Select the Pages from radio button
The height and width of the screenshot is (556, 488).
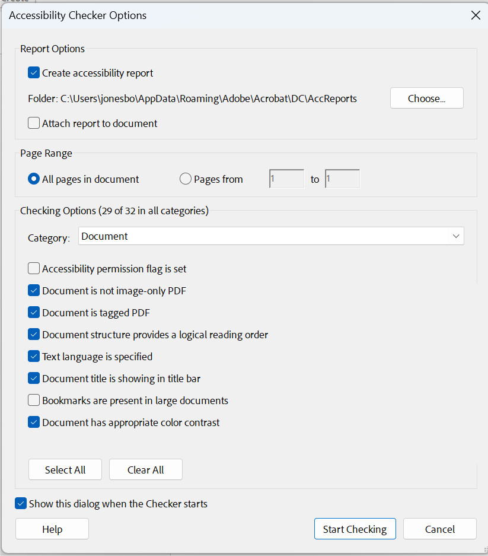tap(185, 178)
